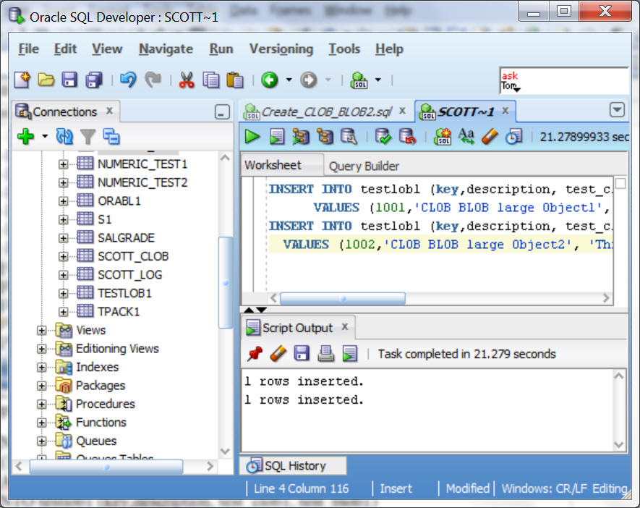Toggle upper/lower case with the Aa icon
The height and width of the screenshot is (508, 640).
[x=466, y=136]
